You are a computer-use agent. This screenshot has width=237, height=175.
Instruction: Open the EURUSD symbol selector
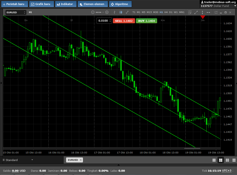coord(16,13)
